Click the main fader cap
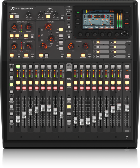Viewport: 140px width, 168px height. click(x=127, y=108)
